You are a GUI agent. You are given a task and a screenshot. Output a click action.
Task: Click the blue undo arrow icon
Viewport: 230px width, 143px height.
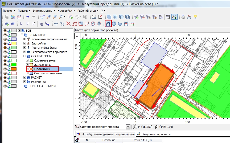point(27,17)
